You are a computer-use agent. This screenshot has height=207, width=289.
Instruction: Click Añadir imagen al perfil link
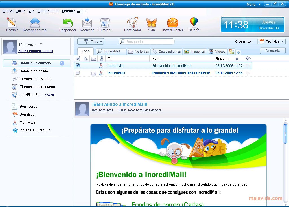pos(36,51)
